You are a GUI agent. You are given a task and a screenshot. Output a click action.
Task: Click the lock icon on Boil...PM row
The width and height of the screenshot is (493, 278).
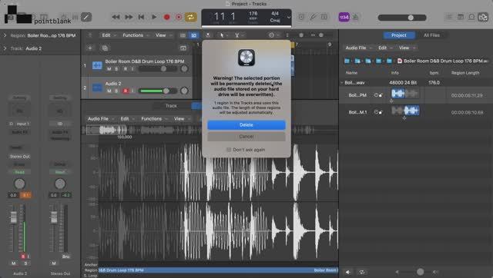click(381, 95)
